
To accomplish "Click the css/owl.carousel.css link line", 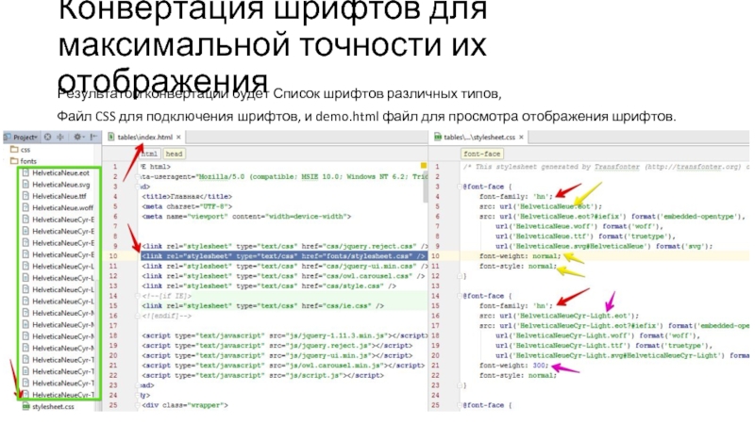I will (x=283, y=276).
